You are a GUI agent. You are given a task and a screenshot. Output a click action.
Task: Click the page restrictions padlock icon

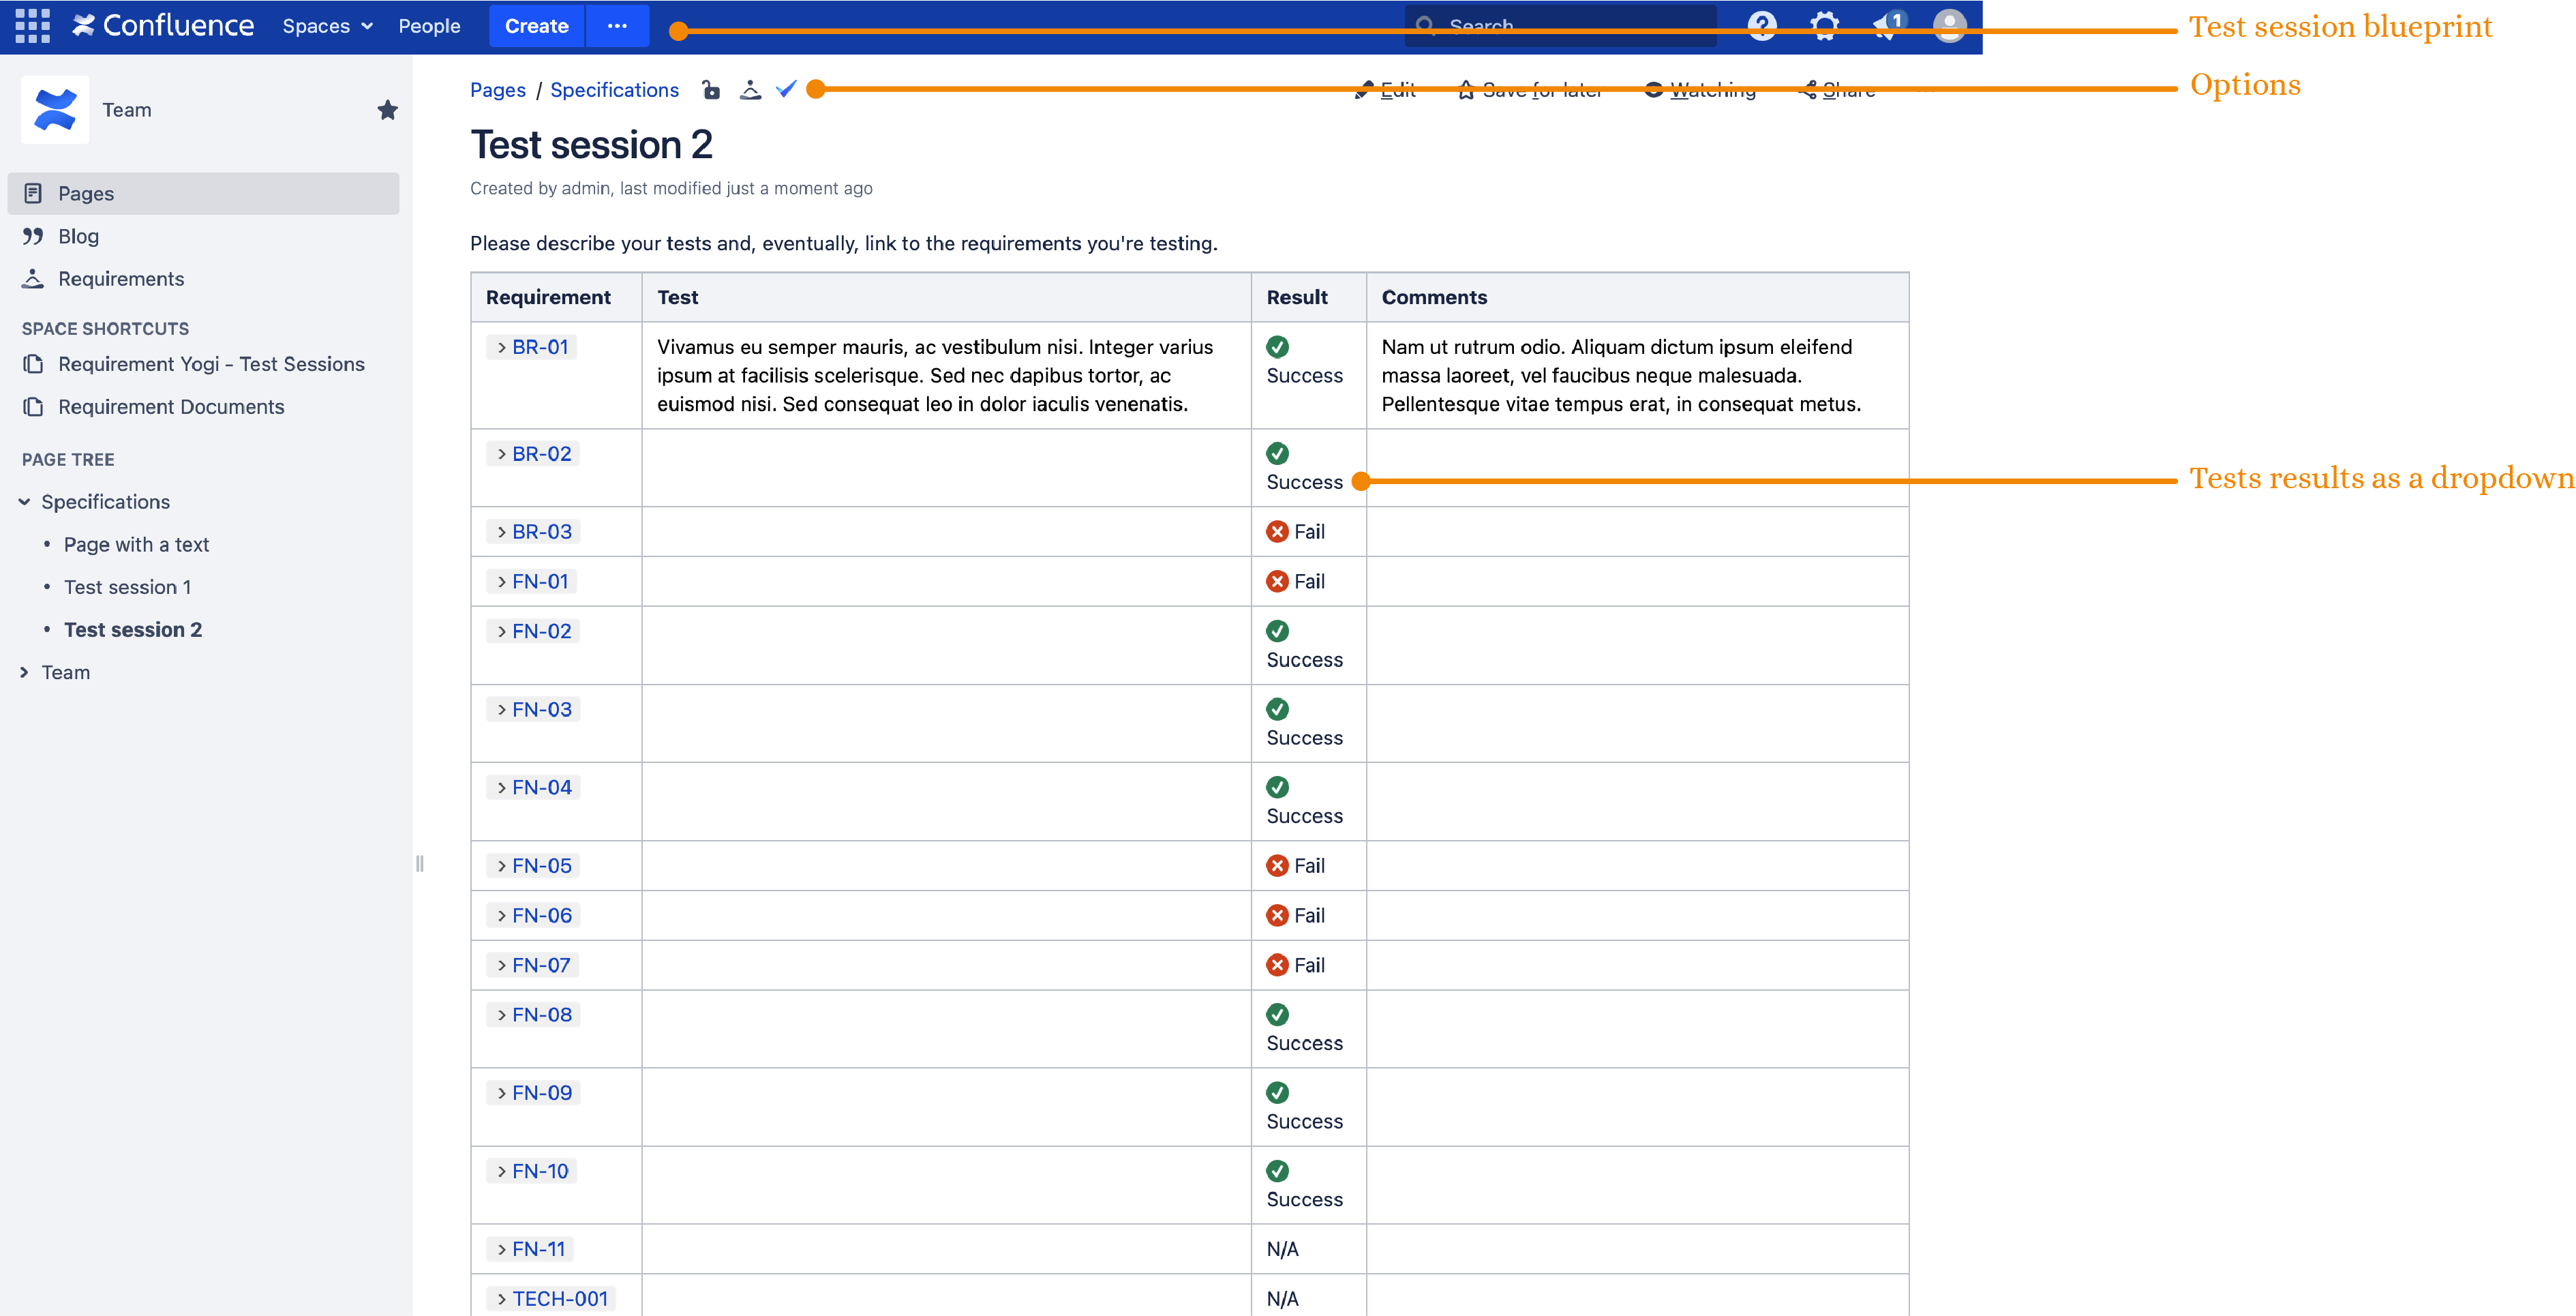711,90
